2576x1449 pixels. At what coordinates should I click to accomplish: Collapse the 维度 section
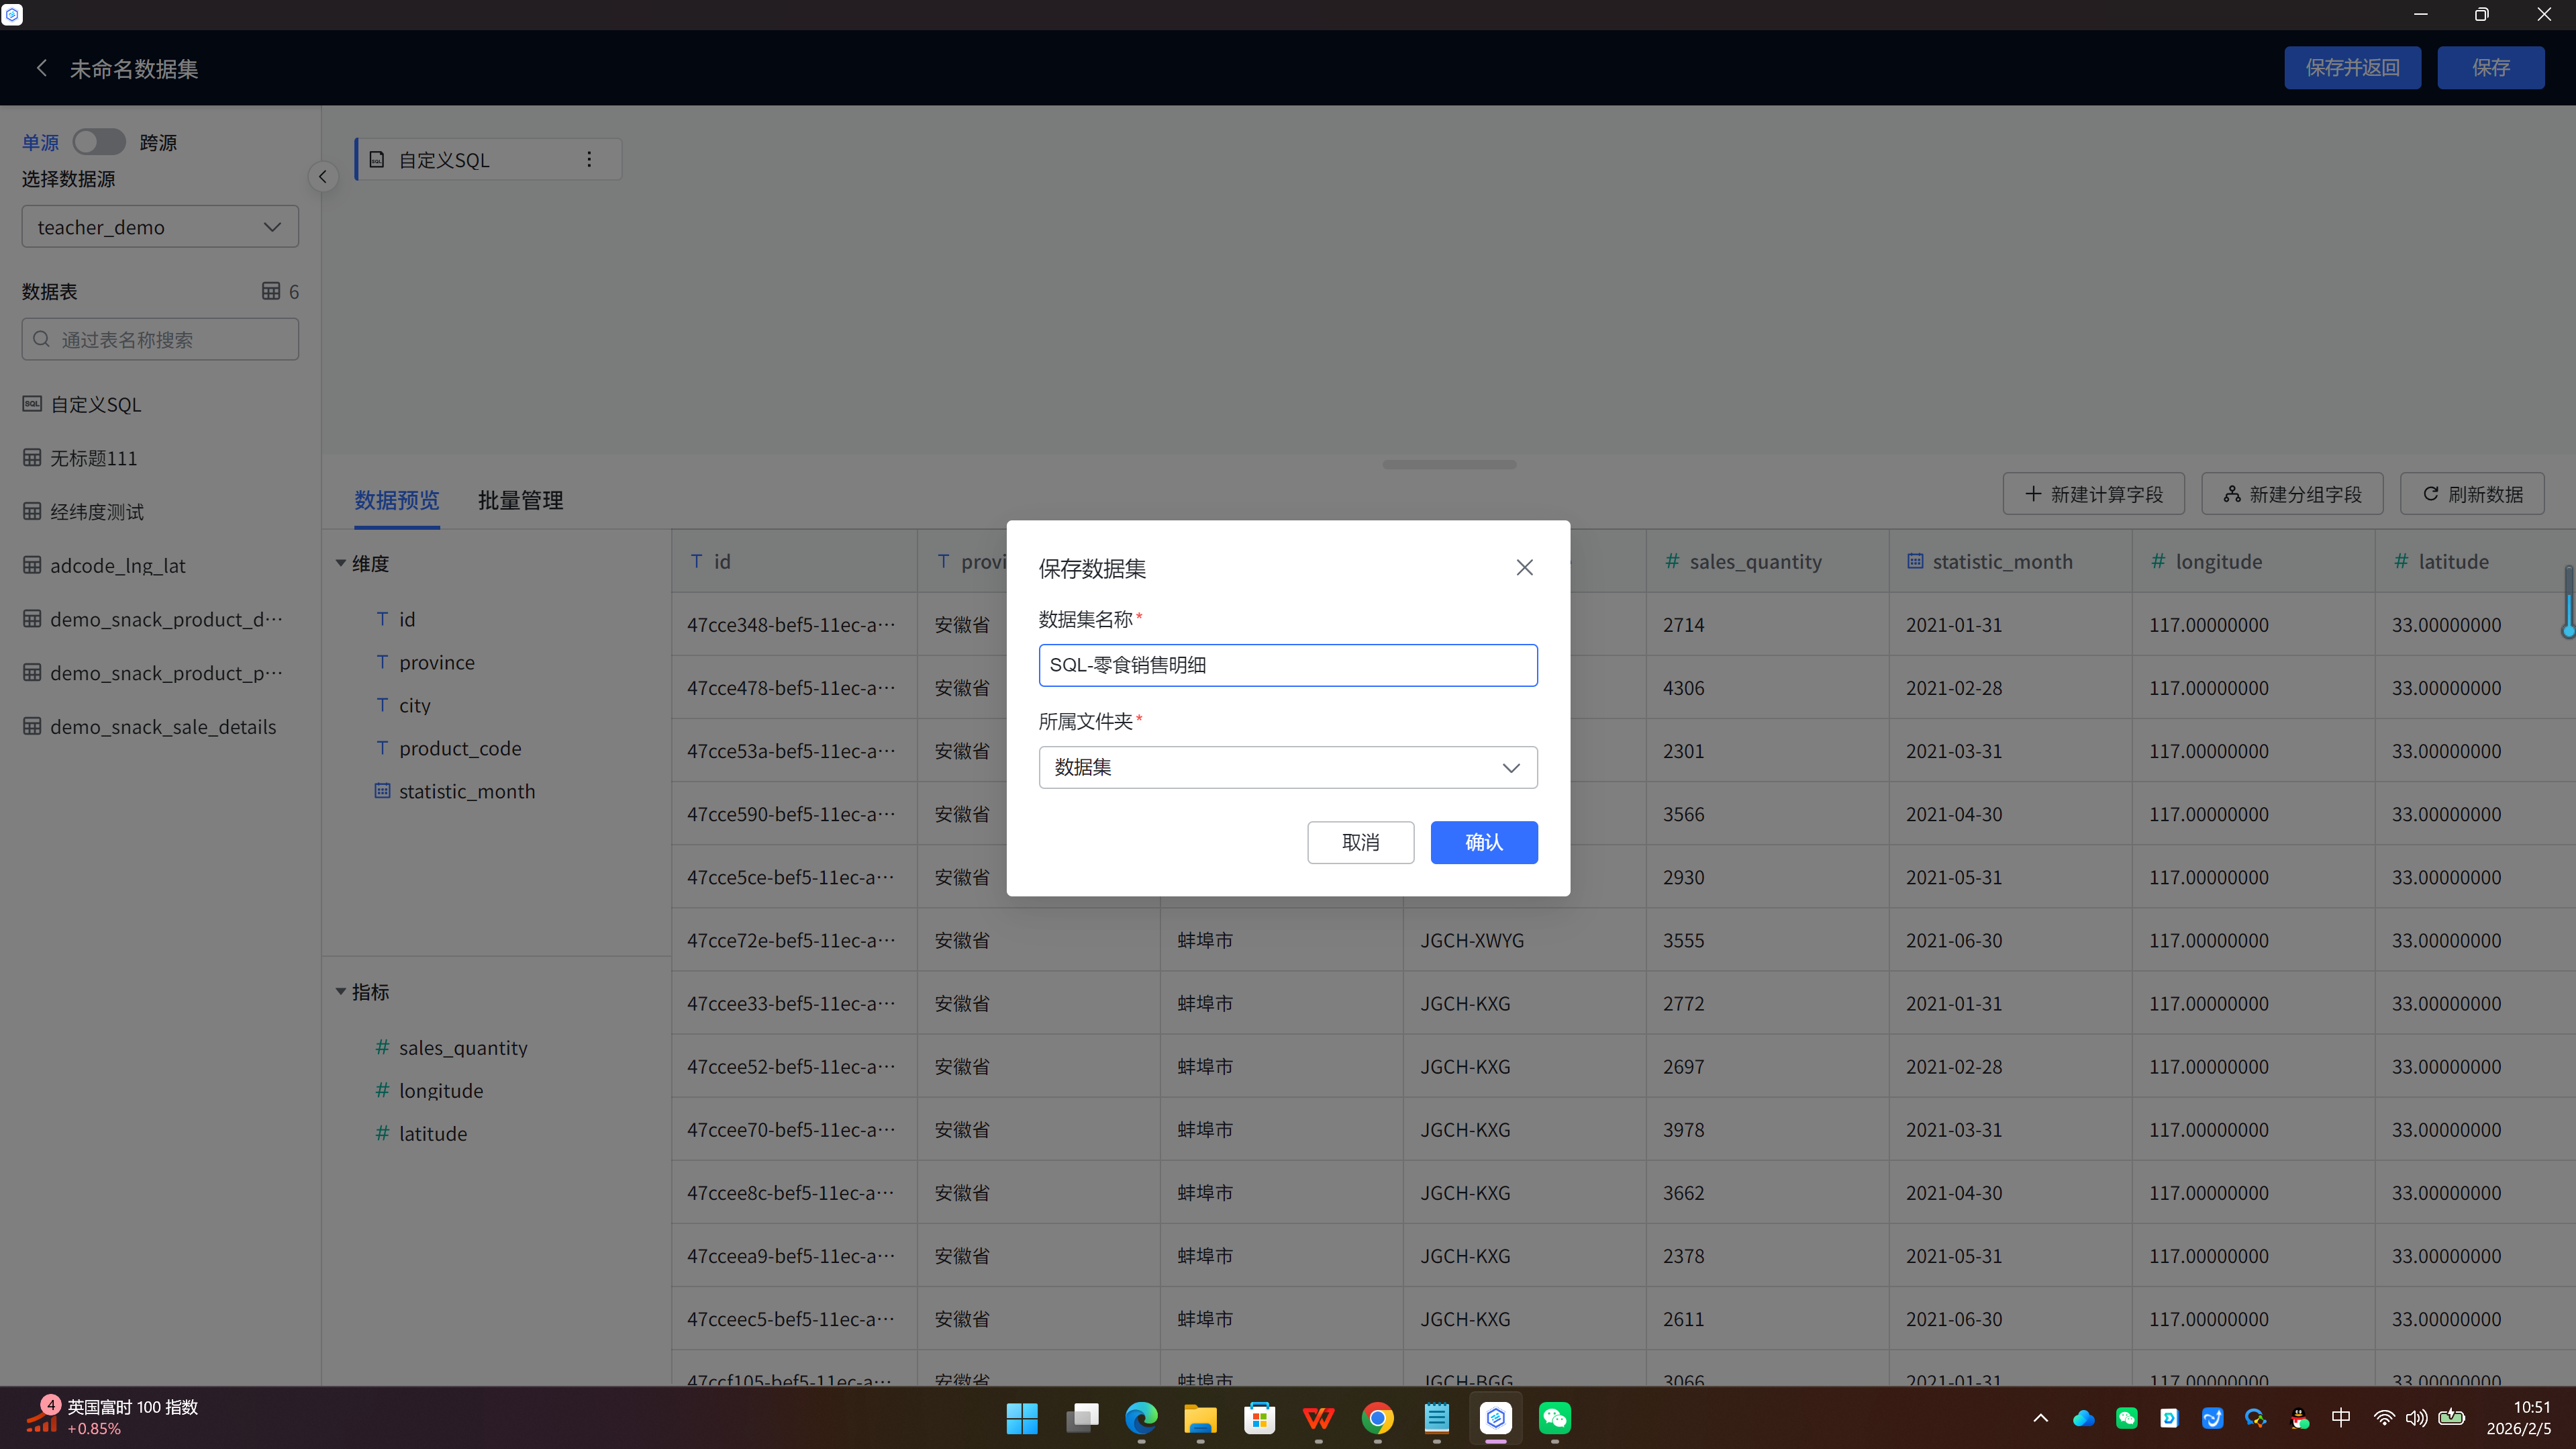pyautogui.click(x=341, y=563)
